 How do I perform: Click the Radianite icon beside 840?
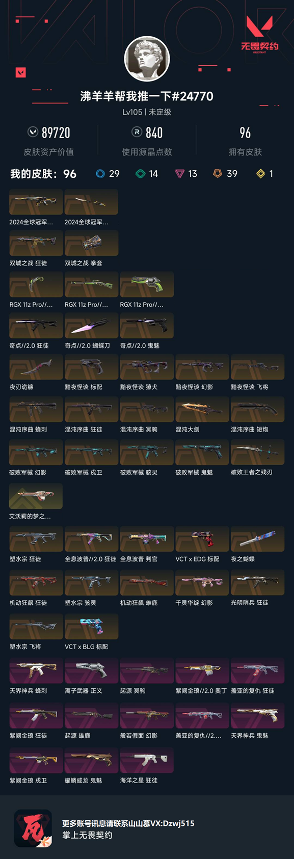(x=136, y=132)
